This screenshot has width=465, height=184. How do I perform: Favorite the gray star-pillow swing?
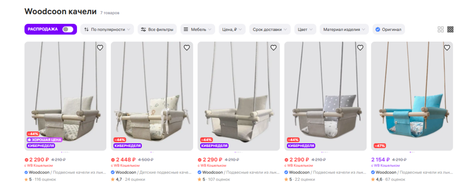tap(360, 47)
